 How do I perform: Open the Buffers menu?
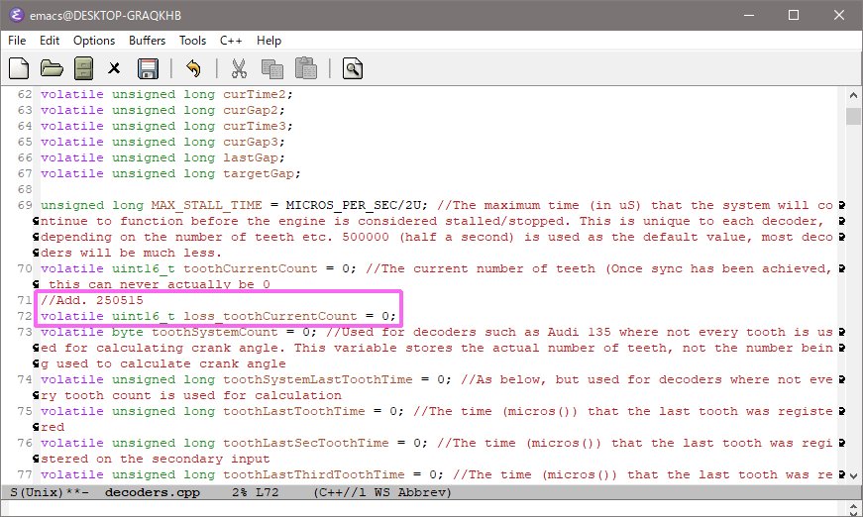[147, 41]
